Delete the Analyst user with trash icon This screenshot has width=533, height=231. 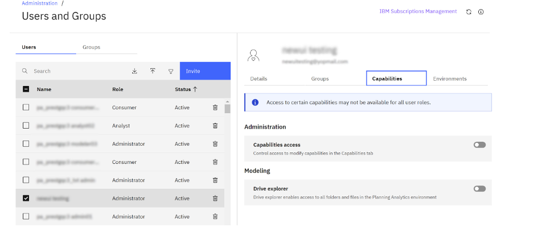tap(215, 126)
